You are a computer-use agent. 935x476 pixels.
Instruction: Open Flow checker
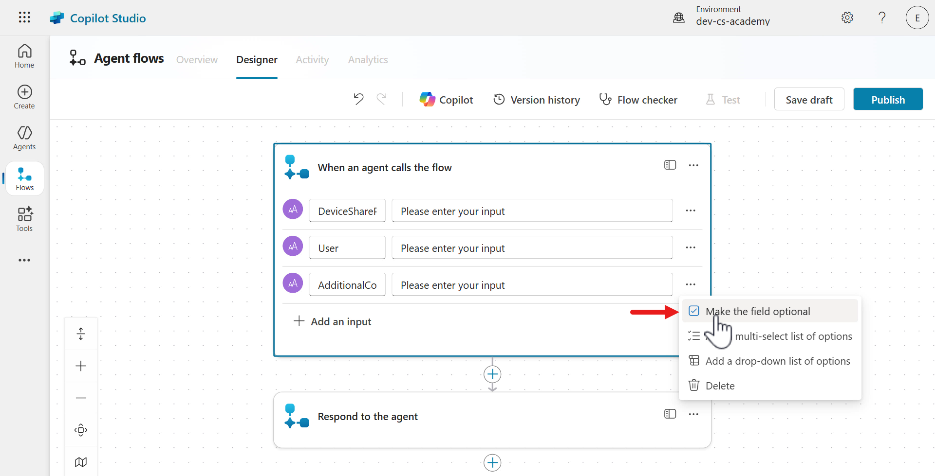click(638, 100)
